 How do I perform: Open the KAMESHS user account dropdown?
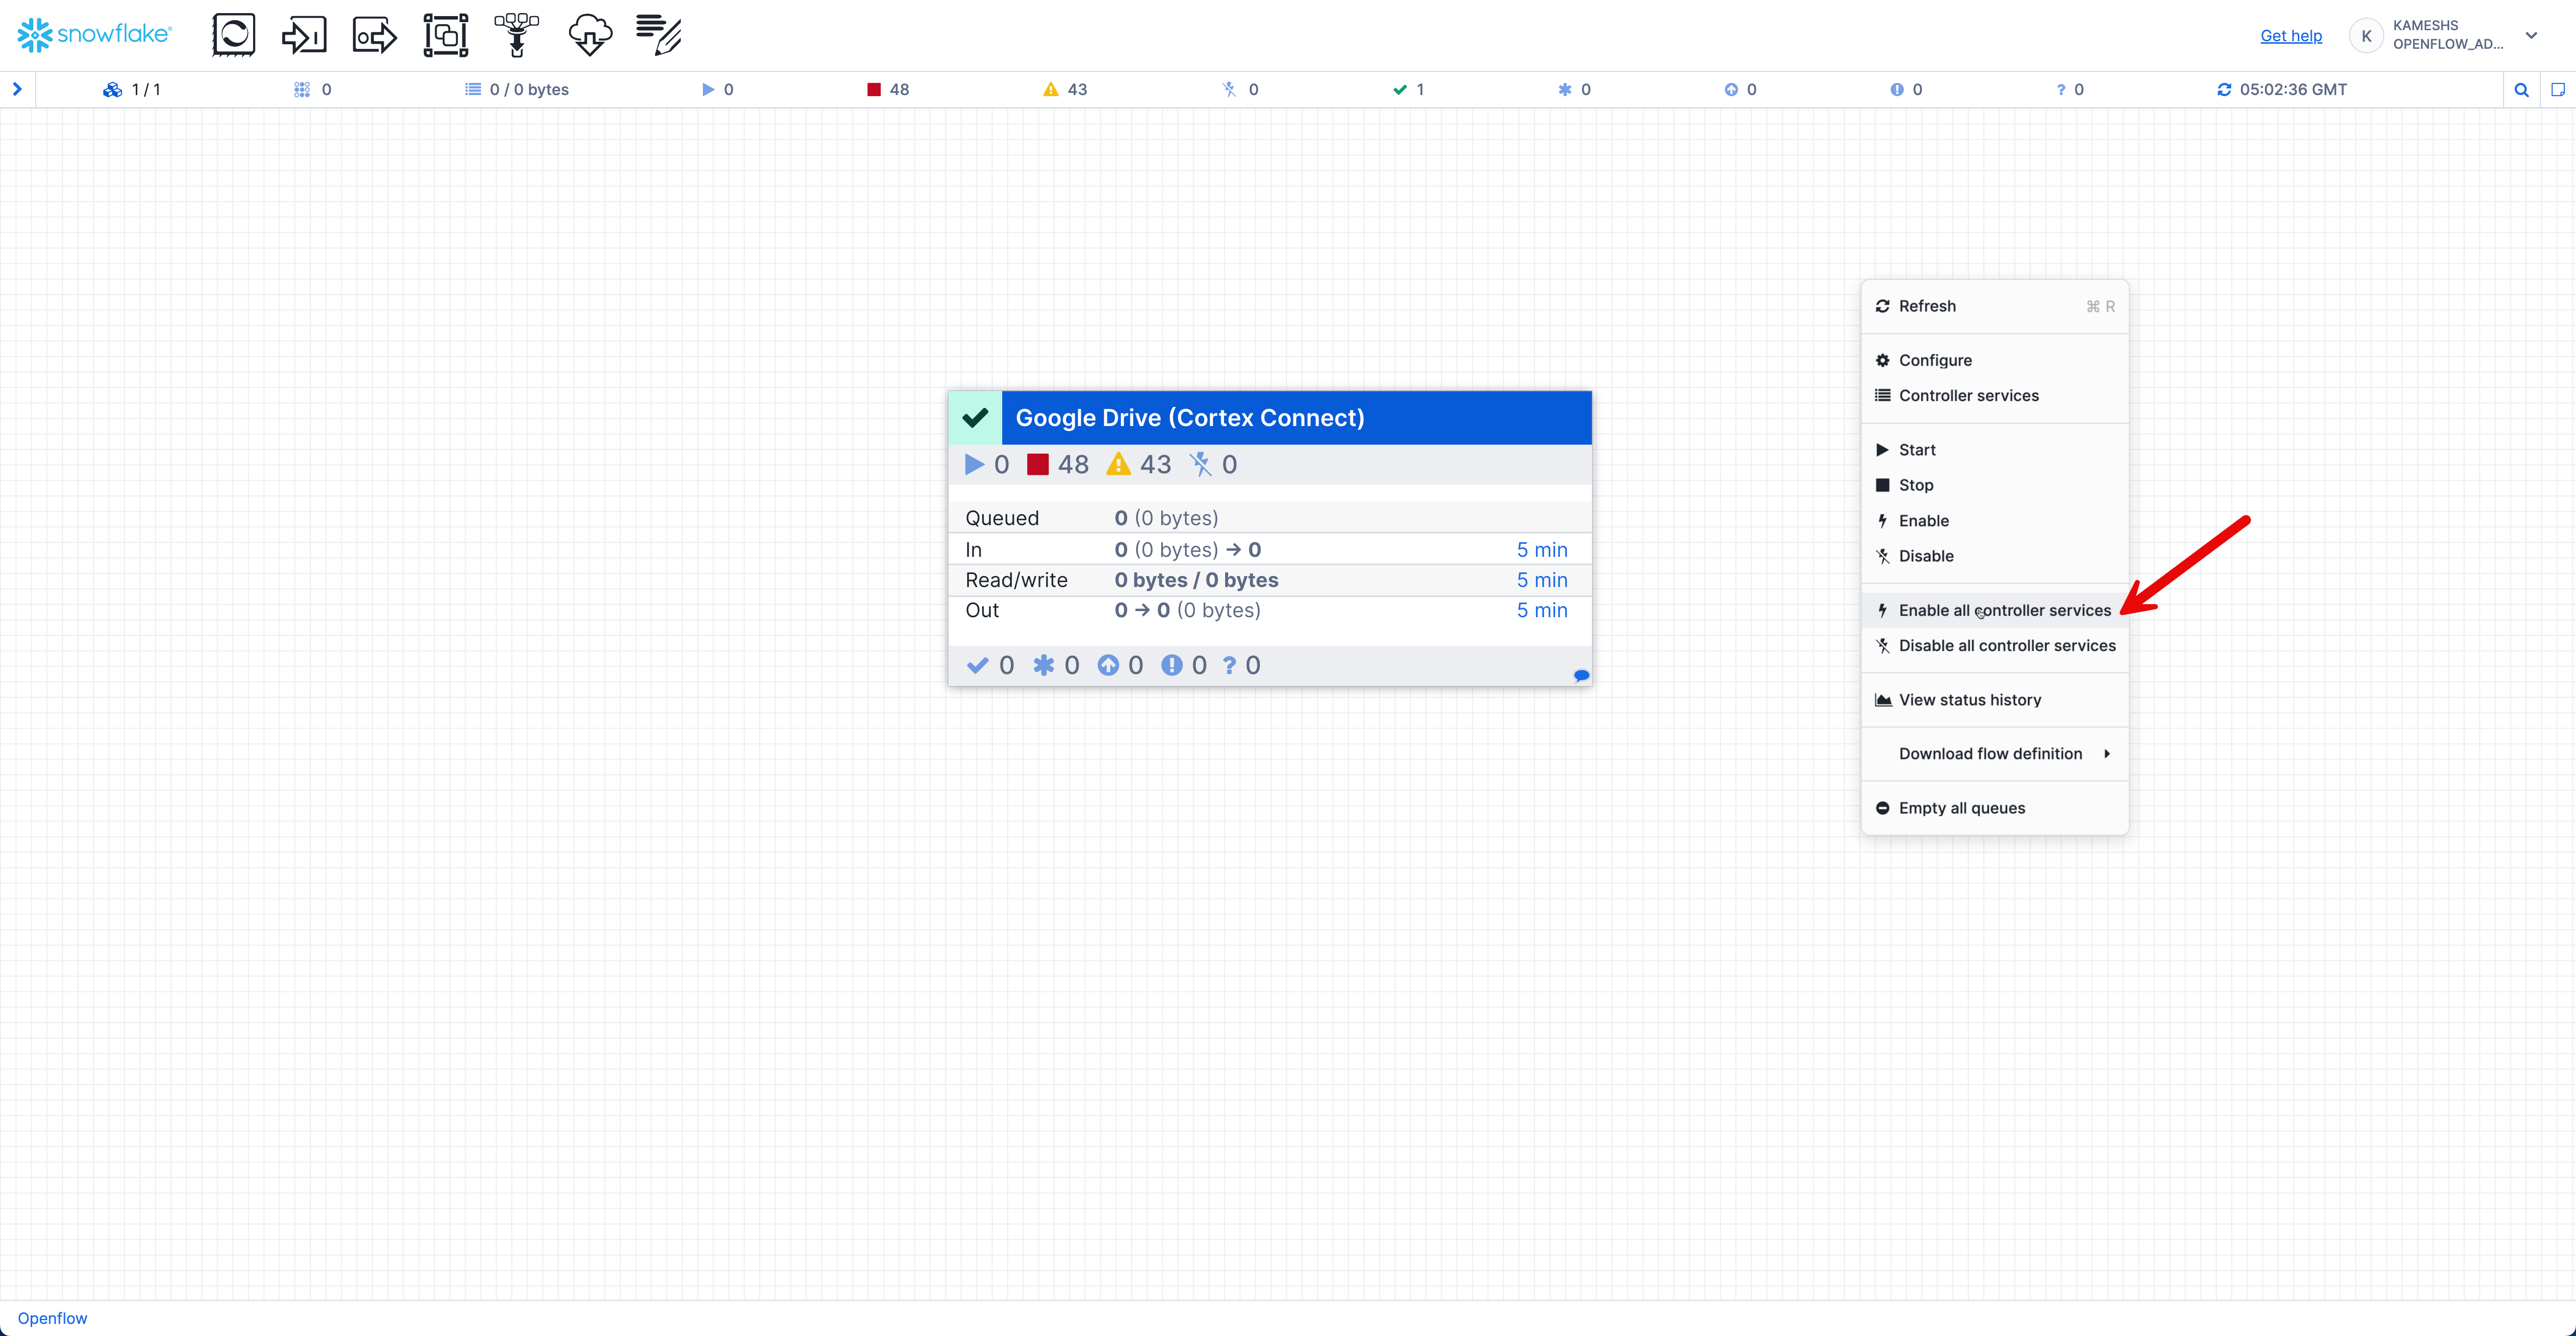(x=2531, y=35)
